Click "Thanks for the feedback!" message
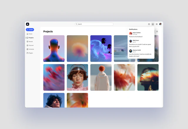 point(136,37)
